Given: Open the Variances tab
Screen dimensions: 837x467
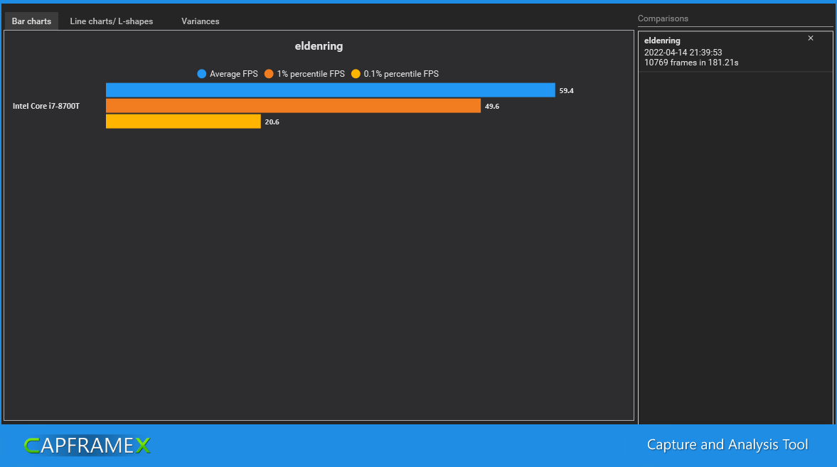Looking at the screenshot, I should tap(200, 21).
